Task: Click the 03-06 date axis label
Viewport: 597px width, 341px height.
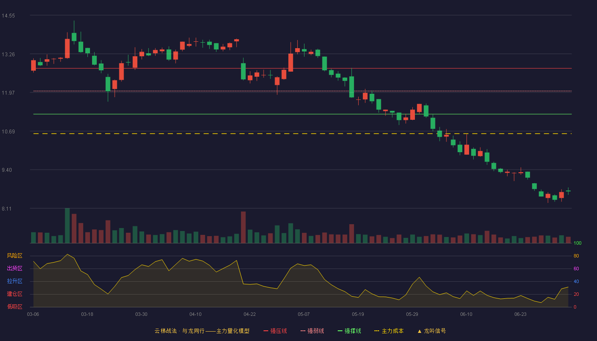Action: point(33,314)
